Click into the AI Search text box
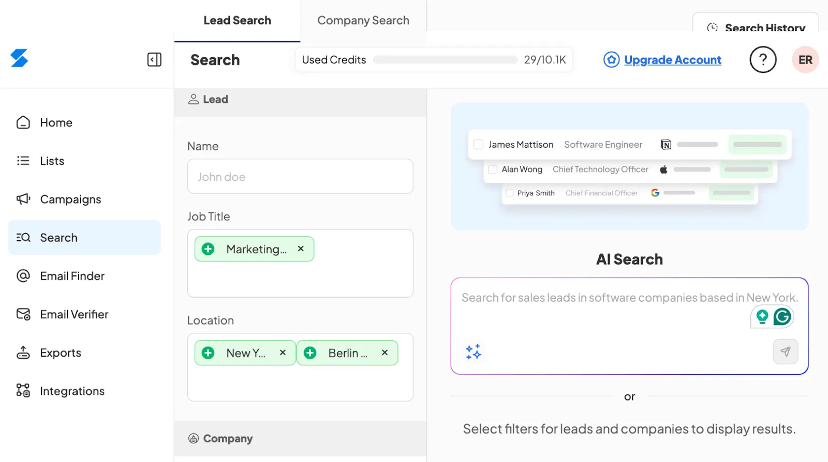Image resolution: width=828 pixels, height=462 pixels. 629,326
